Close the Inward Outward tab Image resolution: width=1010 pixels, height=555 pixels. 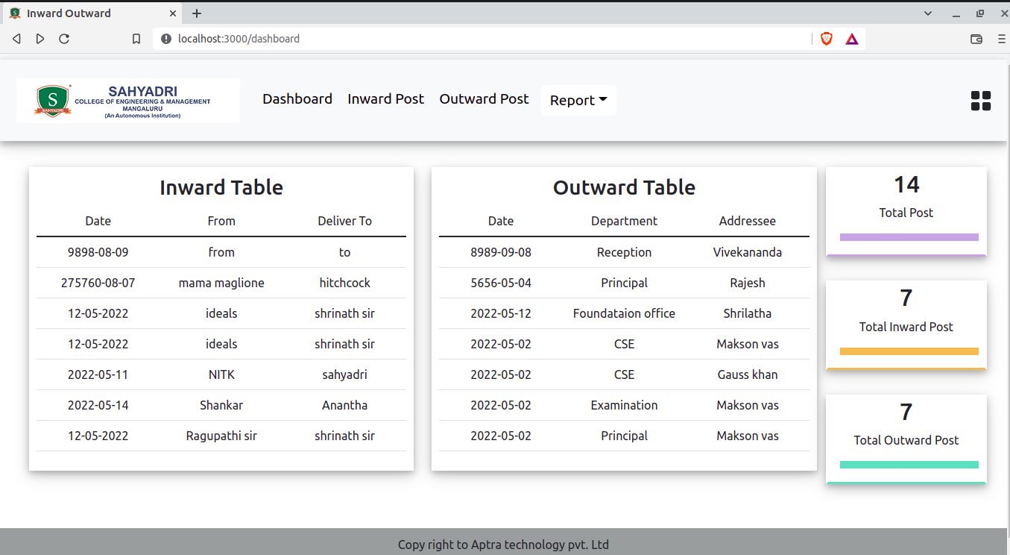173,13
